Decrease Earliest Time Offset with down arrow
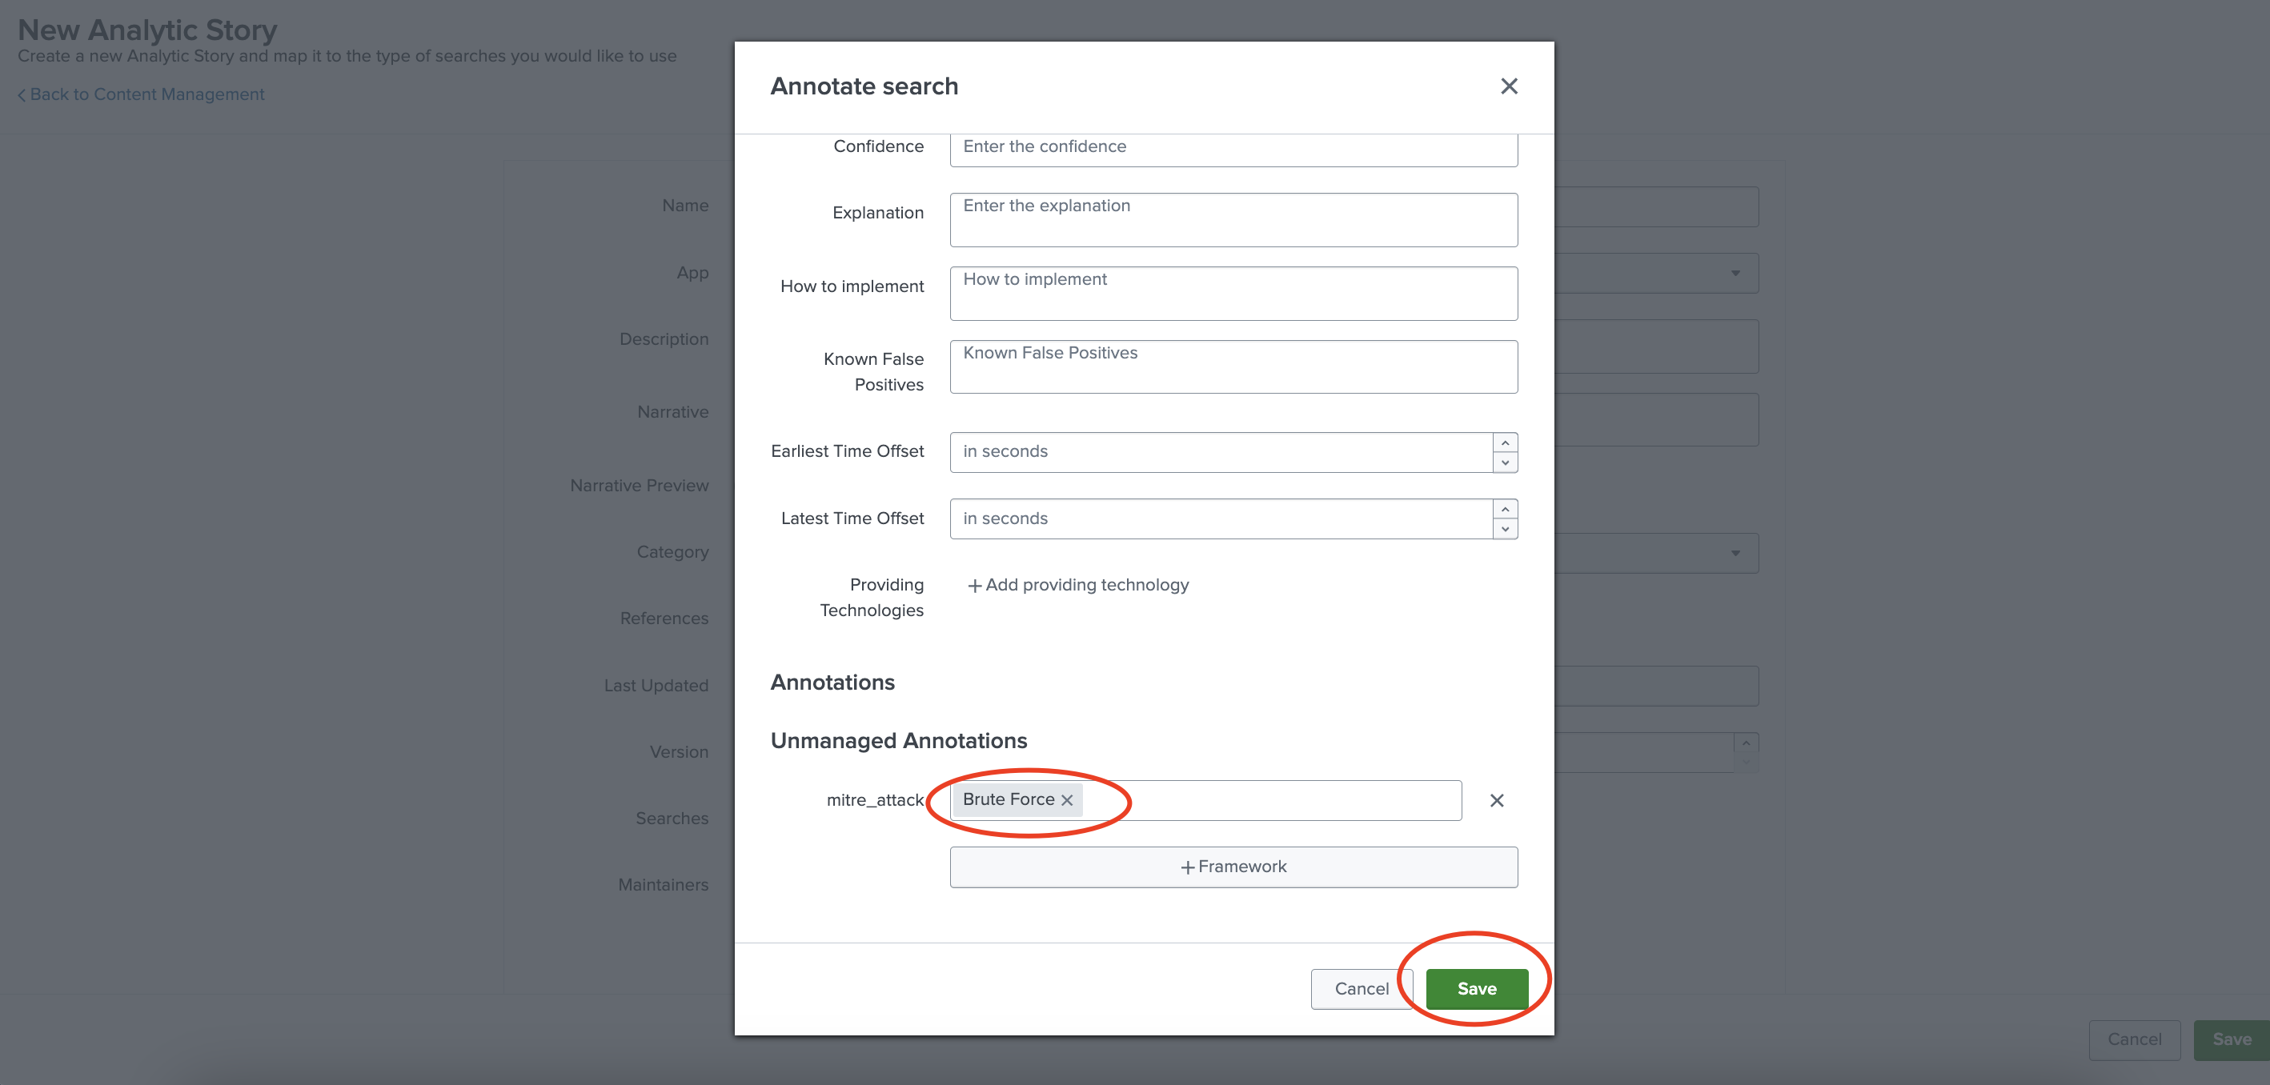2270x1085 pixels. pyautogui.click(x=1505, y=462)
